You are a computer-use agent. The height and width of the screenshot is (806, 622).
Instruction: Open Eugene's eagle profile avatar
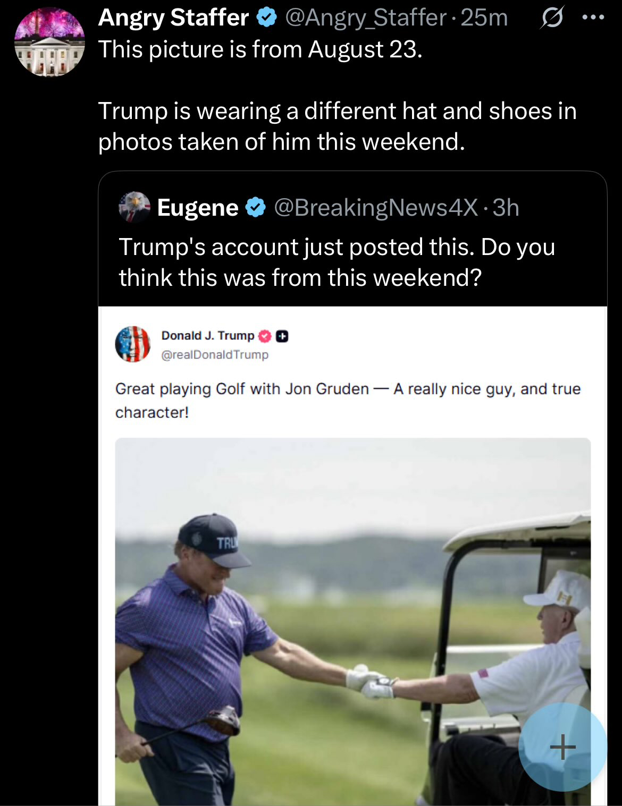click(x=135, y=207)
